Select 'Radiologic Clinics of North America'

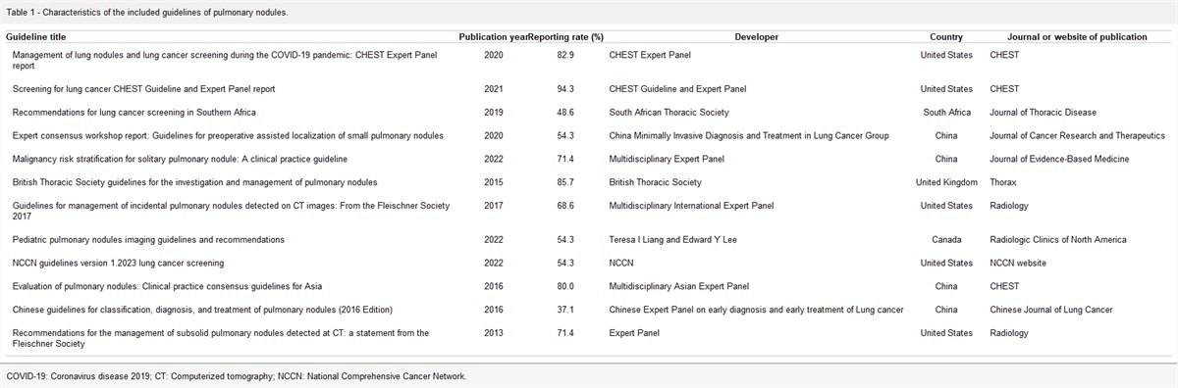[1058, 239]
